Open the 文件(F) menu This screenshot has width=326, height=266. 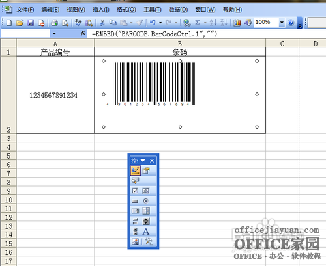(x=25, y=10)
